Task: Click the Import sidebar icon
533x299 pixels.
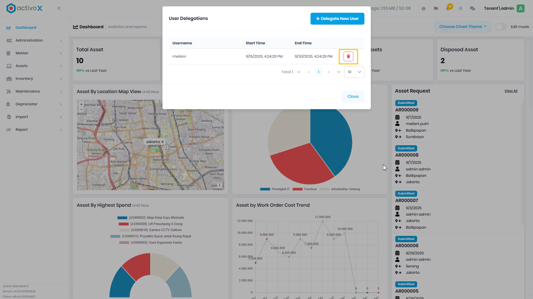Action: point(9,117)
